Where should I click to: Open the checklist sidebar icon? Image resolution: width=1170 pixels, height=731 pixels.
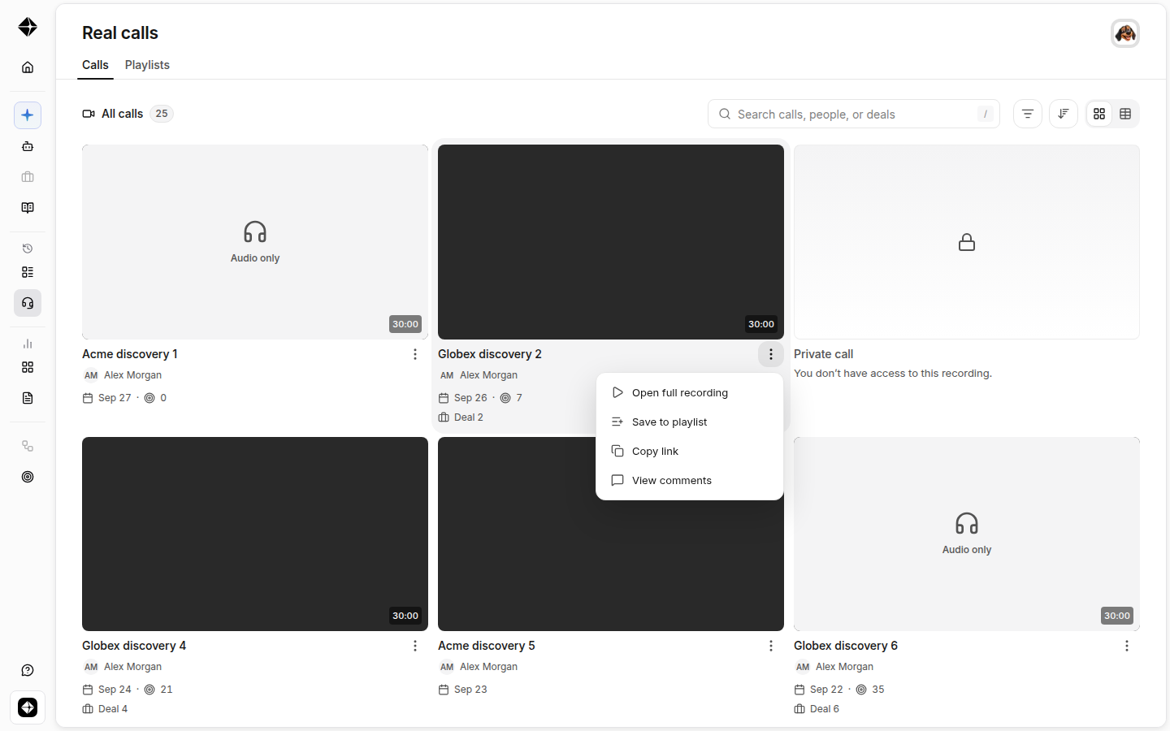[x=28, y=272]
